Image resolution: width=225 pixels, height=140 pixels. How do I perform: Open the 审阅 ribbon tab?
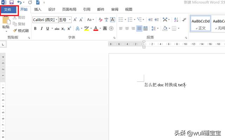point(115,9)
